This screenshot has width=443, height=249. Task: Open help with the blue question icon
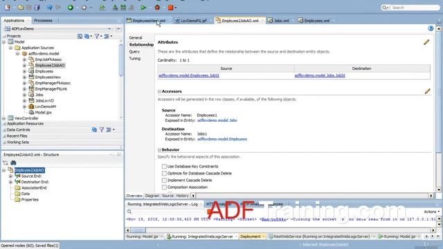tap(431, 28)
